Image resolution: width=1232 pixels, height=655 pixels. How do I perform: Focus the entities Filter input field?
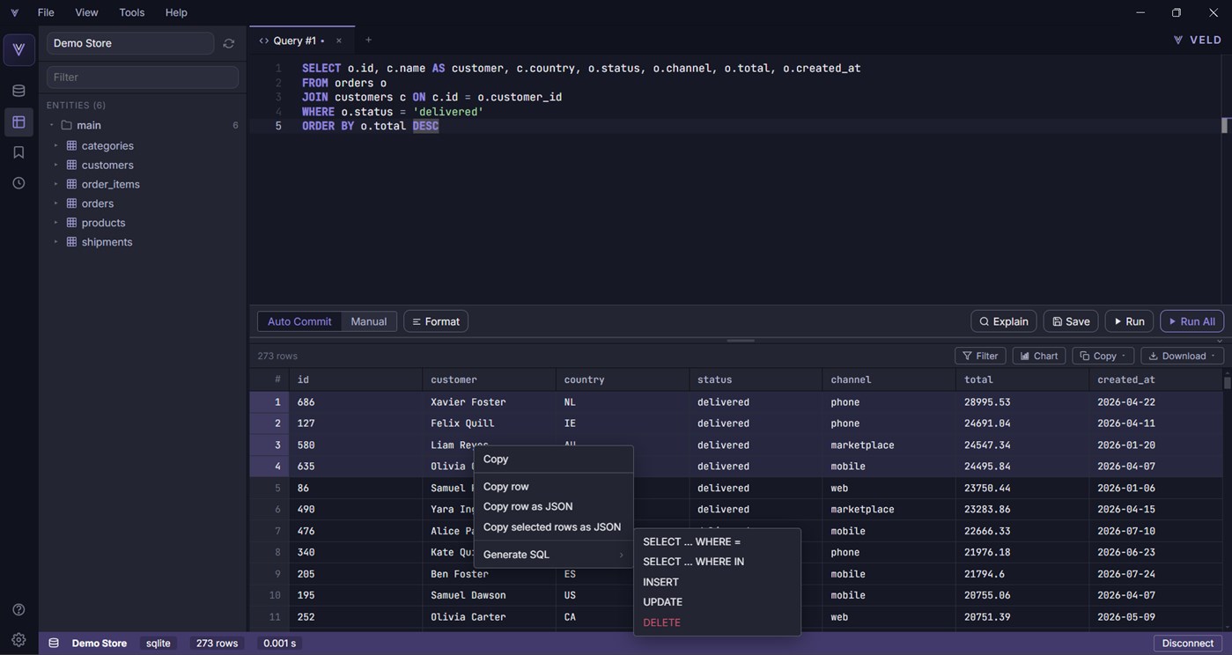pyautogui.click(x=143, y=77)
